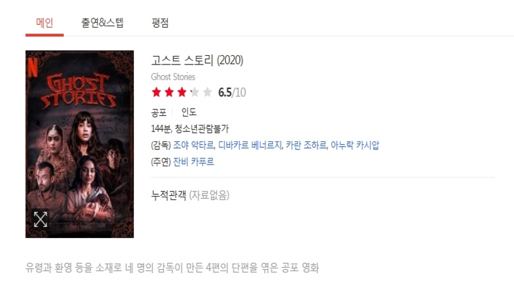514x296 pixels.
Task: Click the Netflix N logo on the poster
Action: pyautogui.click(x=33, y=67)
